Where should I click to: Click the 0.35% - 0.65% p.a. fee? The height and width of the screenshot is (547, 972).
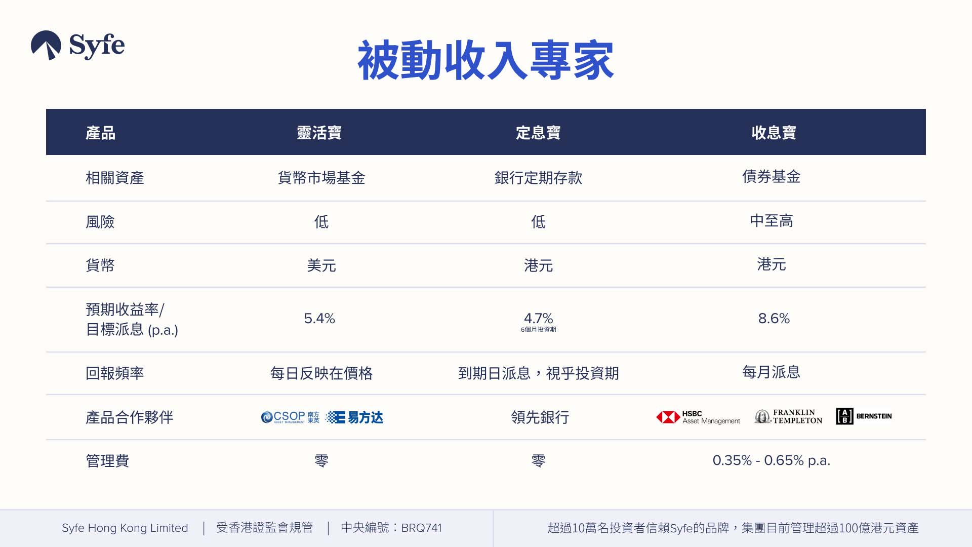click(772, 460)
